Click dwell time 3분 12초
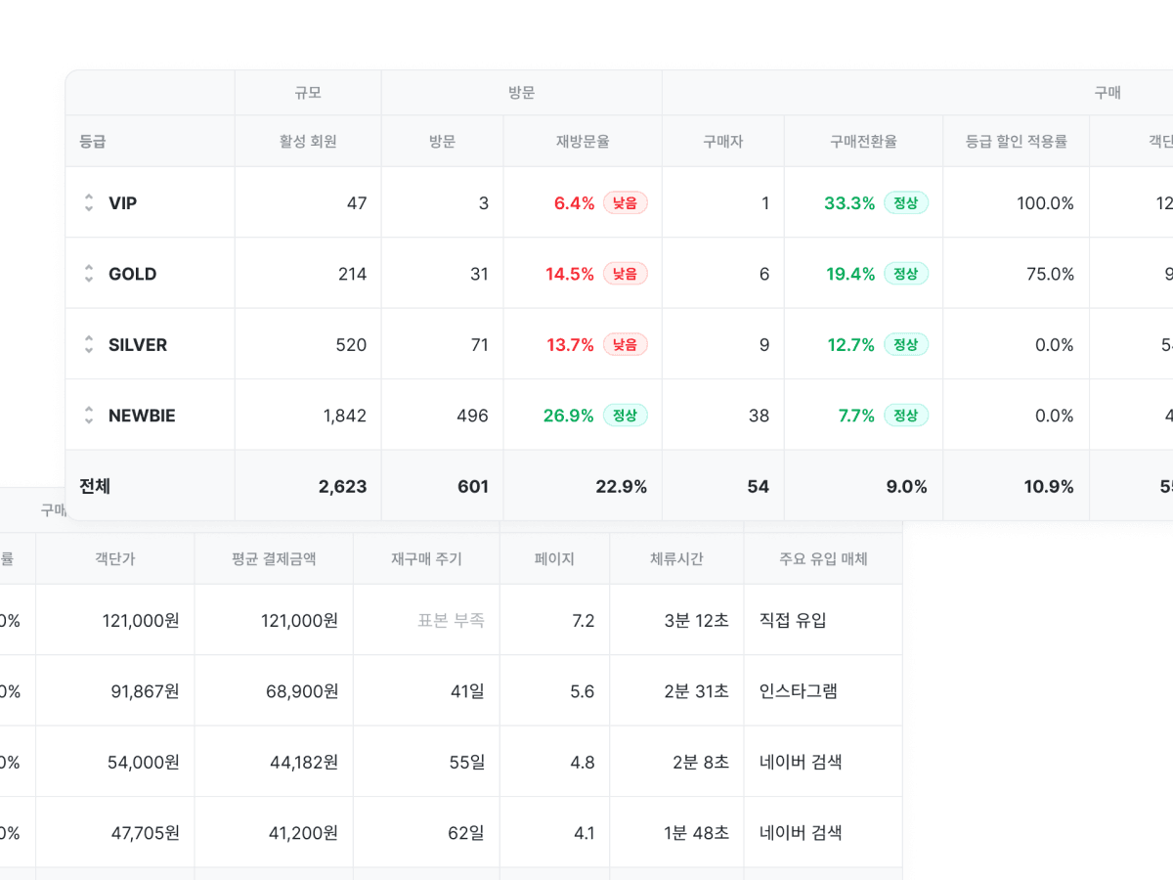Viewport: 1173px width, 880px height. pos(697,620)
